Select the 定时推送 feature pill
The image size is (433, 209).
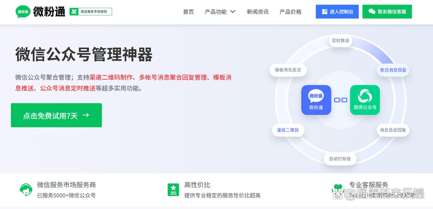click(341, 41)
